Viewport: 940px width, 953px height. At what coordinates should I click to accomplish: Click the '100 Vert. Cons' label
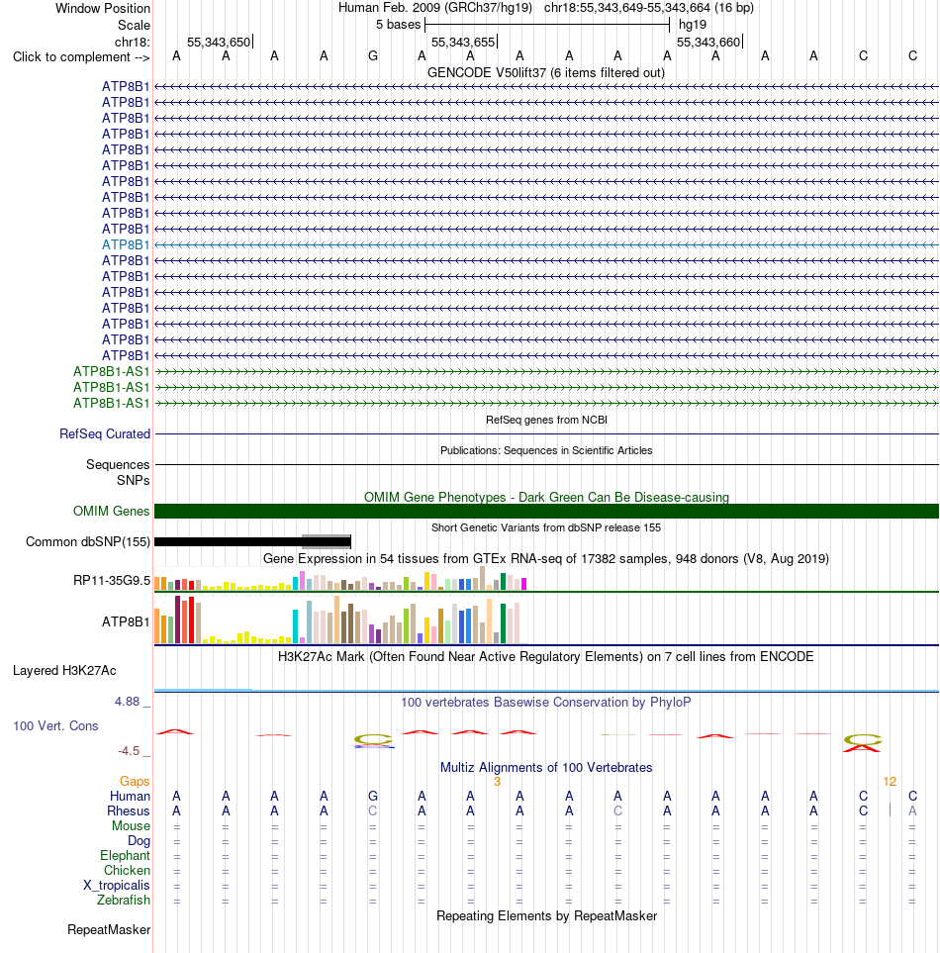point(55,725)
